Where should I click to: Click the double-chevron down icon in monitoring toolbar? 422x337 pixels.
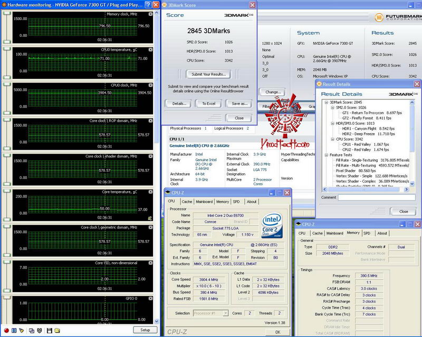click(x=39, y=330)
